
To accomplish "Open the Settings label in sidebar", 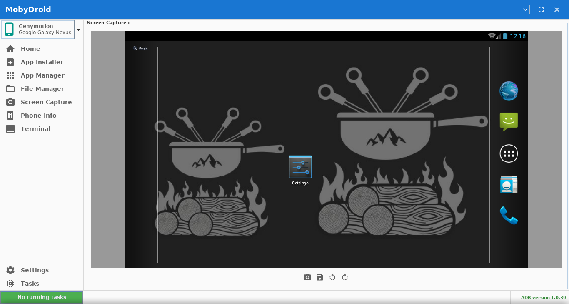I will pos(35,270).
